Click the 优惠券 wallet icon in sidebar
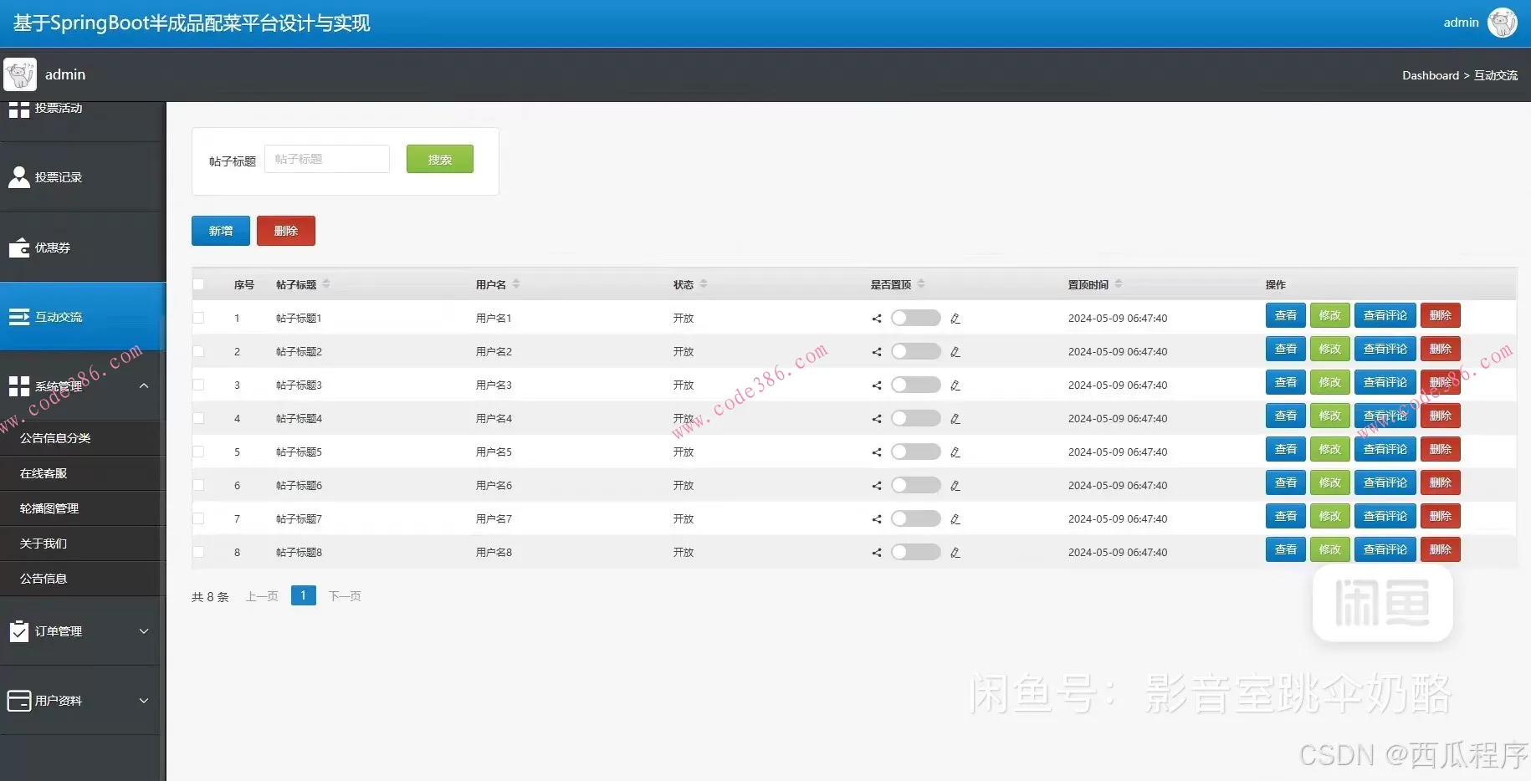Screen dimensions: 1531x781 18,248
